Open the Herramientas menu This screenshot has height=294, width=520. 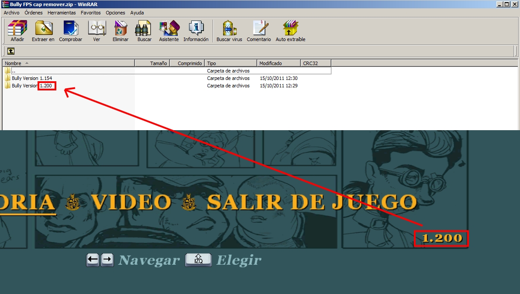[x=62, y=13]
